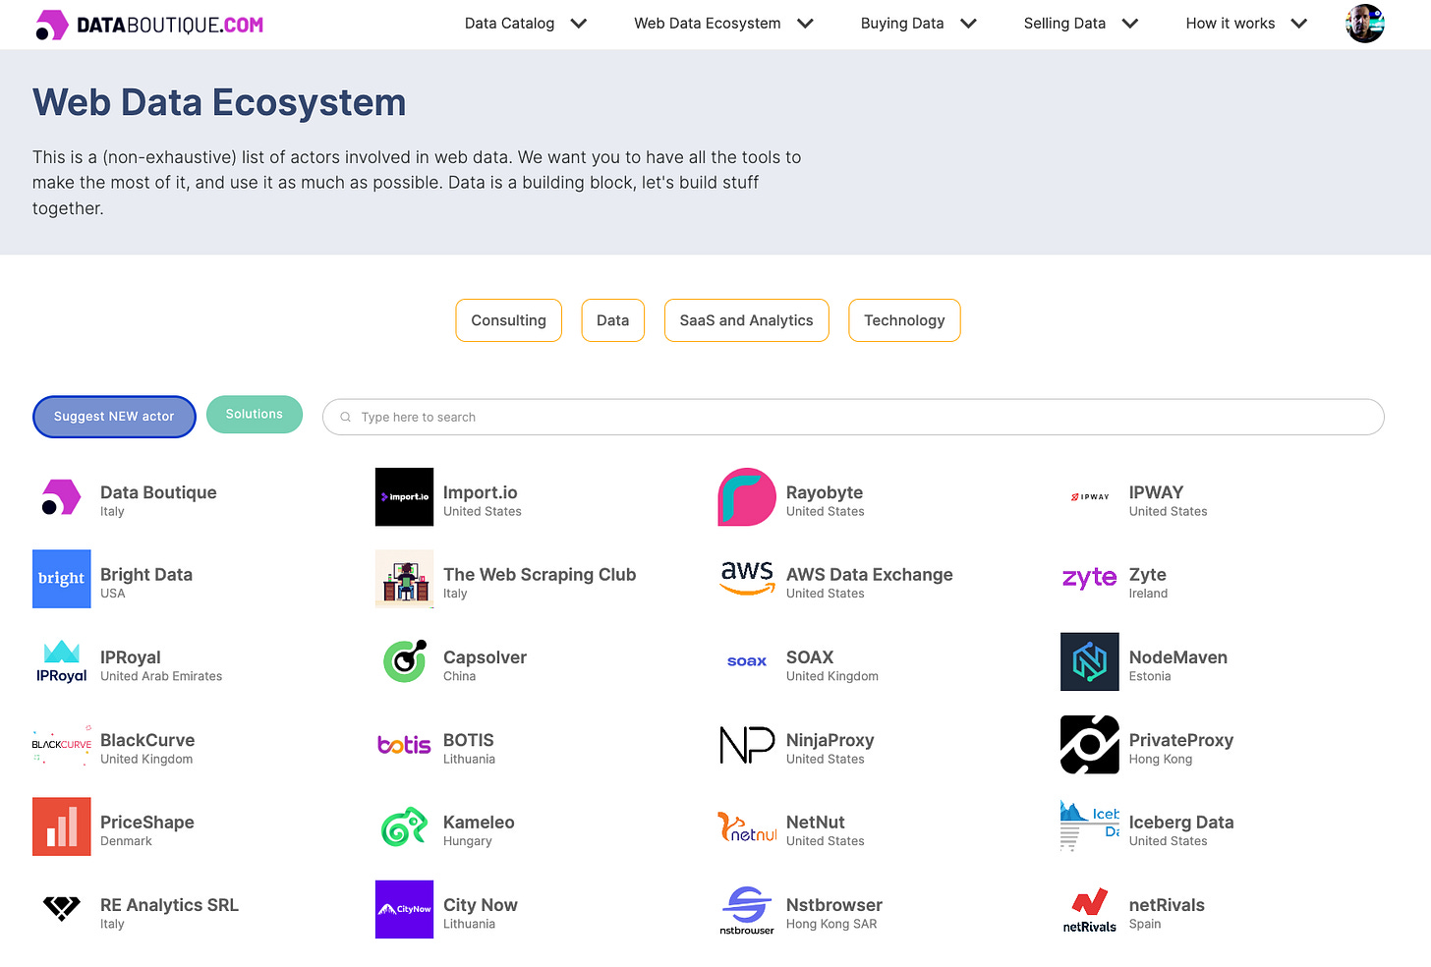
Task: Click the 'United Arab Emirates' text
Action: [161, 676]
